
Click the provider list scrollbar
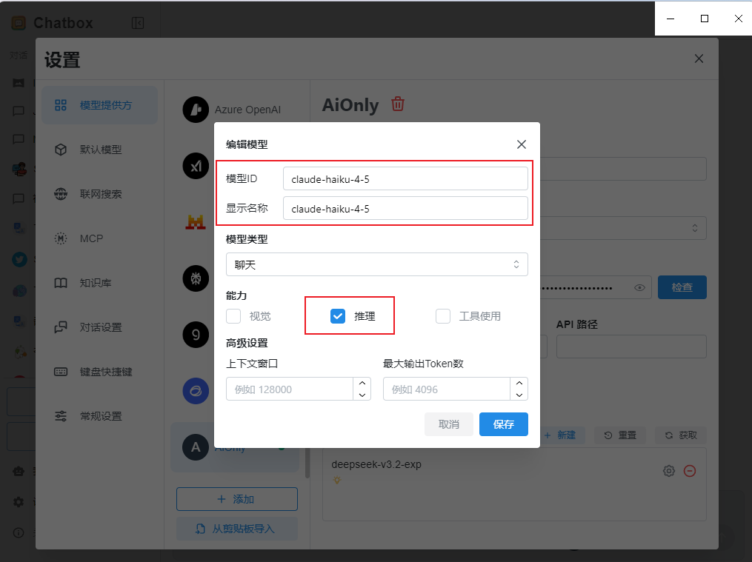[307, 463]
